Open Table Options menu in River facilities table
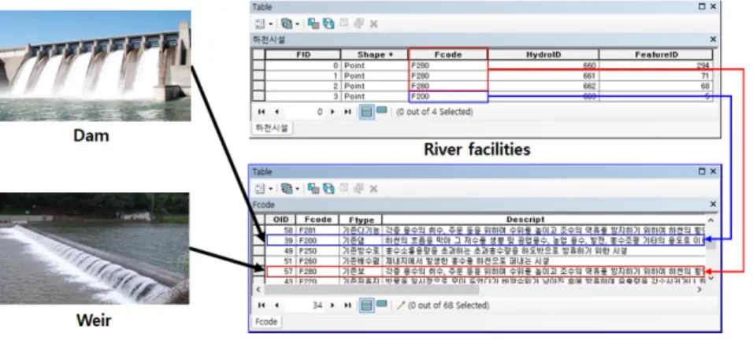The image size is (753, 340). pos(260,24)
